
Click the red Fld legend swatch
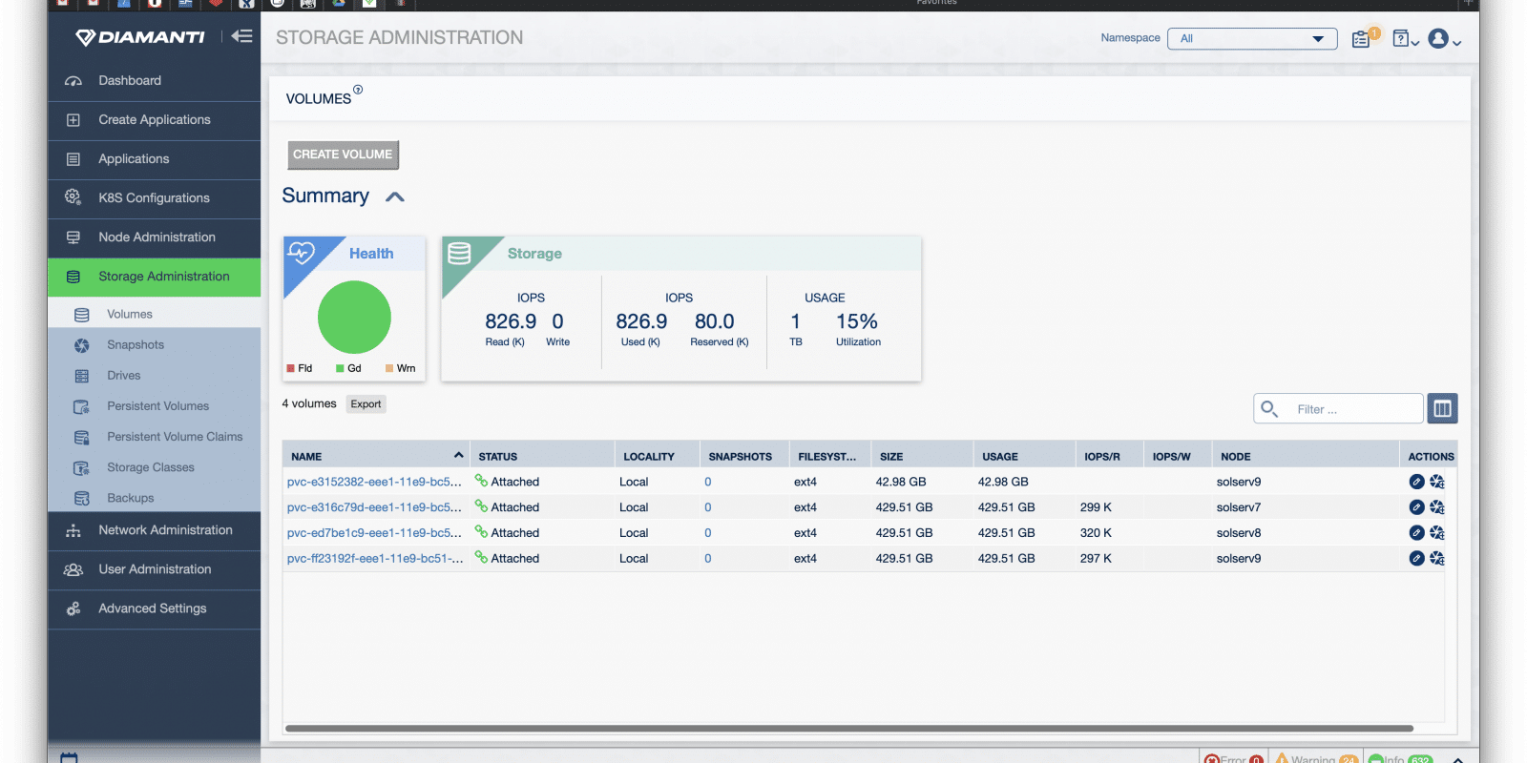tap(290, 368)
